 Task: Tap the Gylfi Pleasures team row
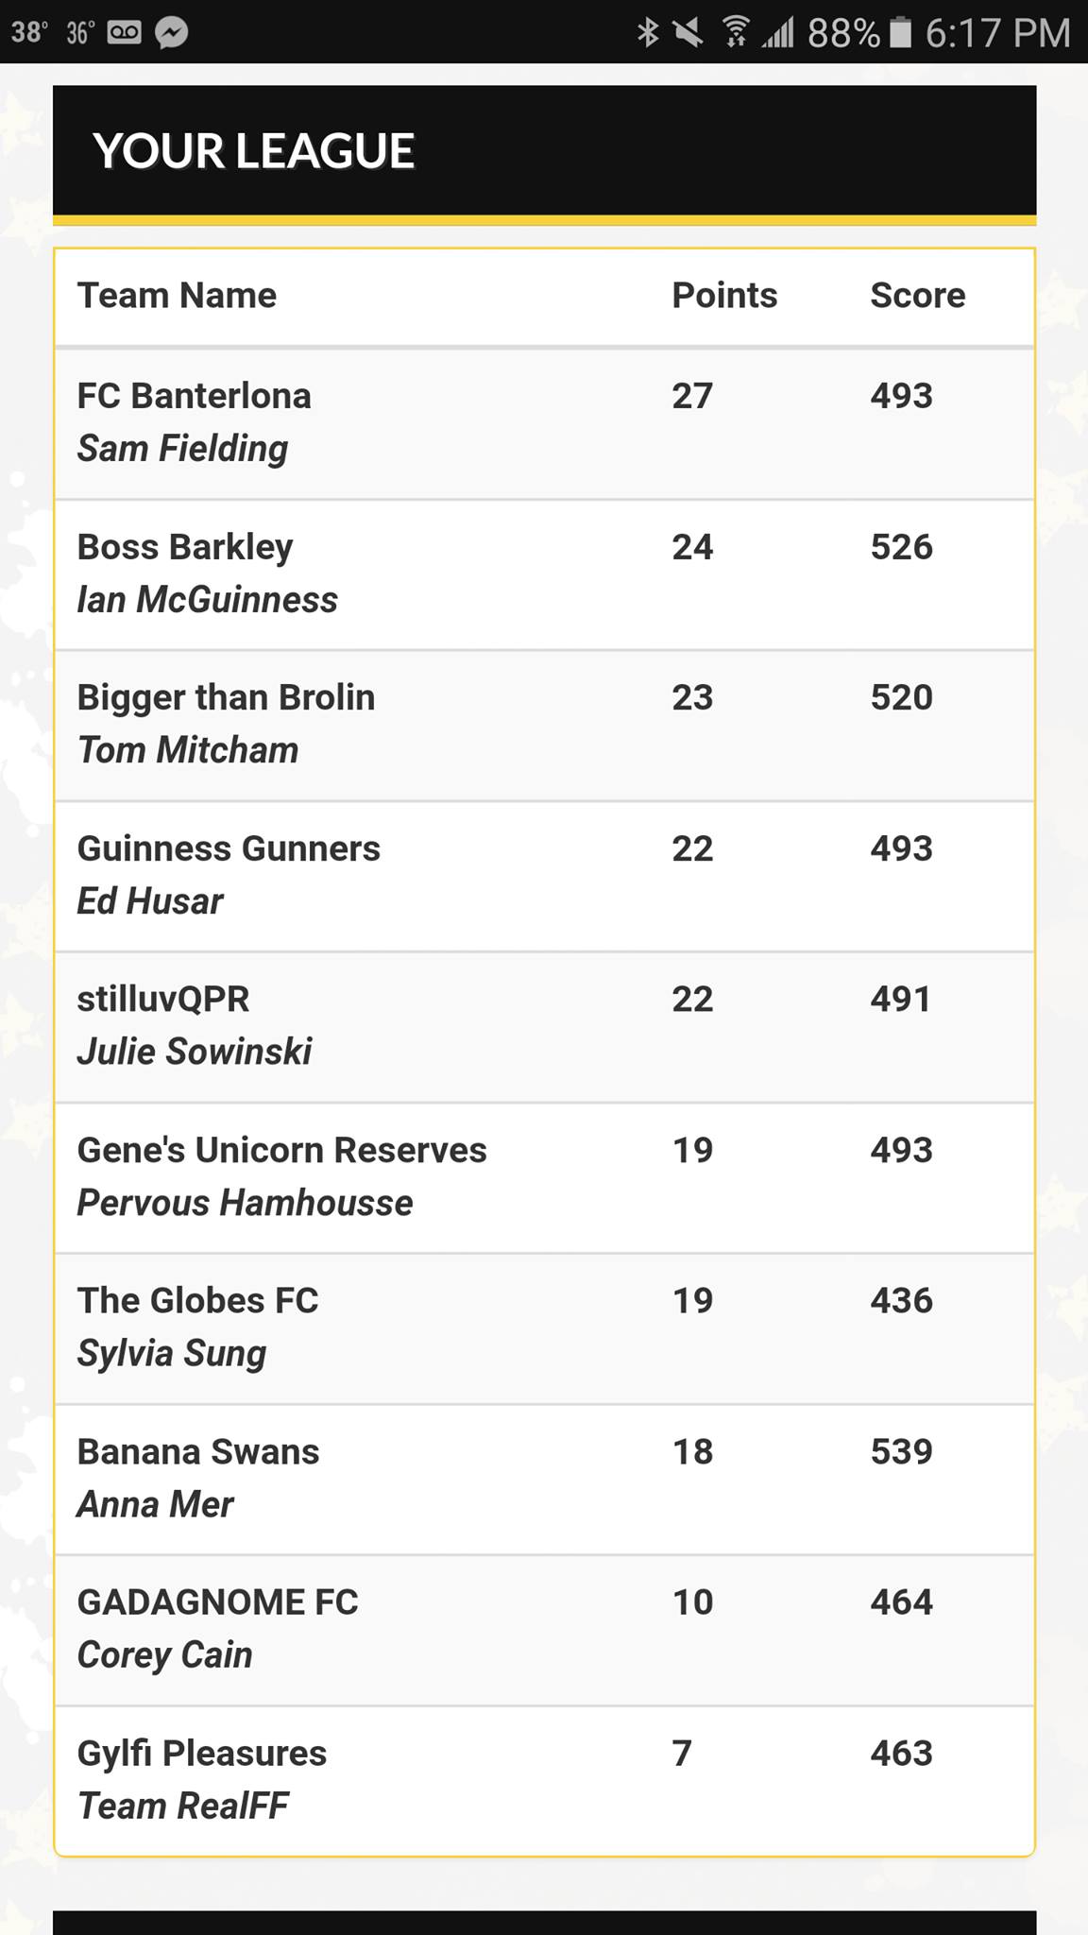tap(545, 1780)
